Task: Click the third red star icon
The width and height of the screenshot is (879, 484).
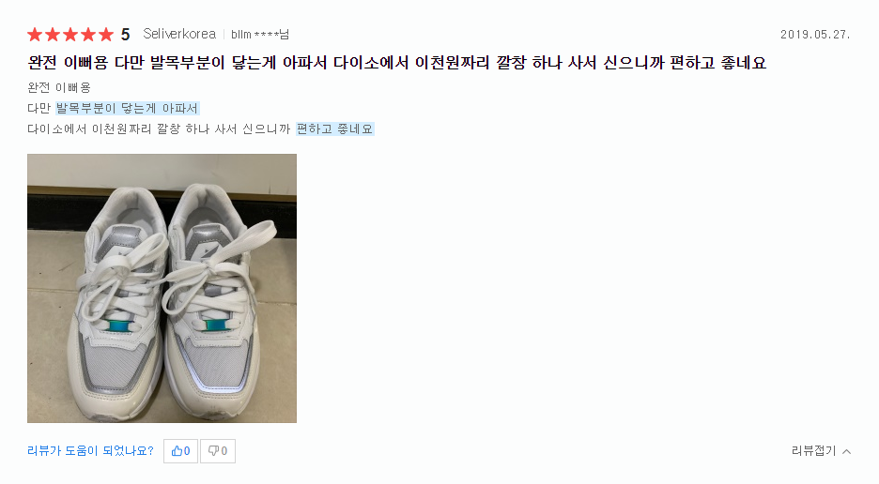Action: [x=70, y=35]
